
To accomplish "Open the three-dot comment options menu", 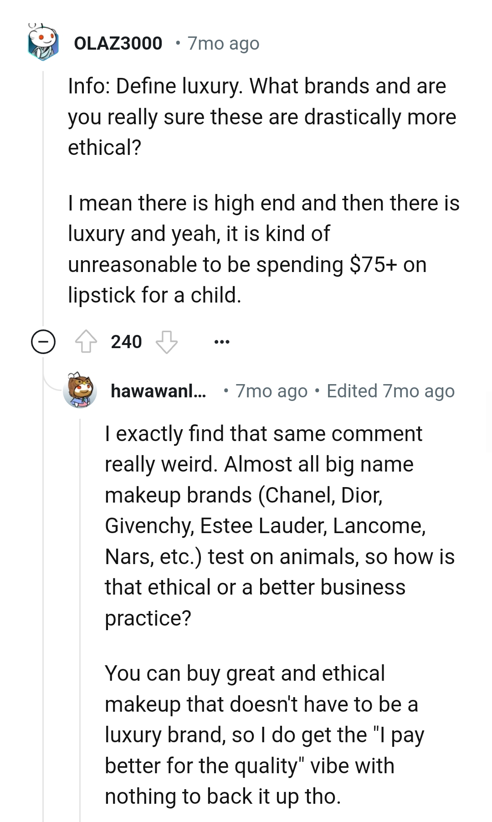I will (x=222, y=342).
